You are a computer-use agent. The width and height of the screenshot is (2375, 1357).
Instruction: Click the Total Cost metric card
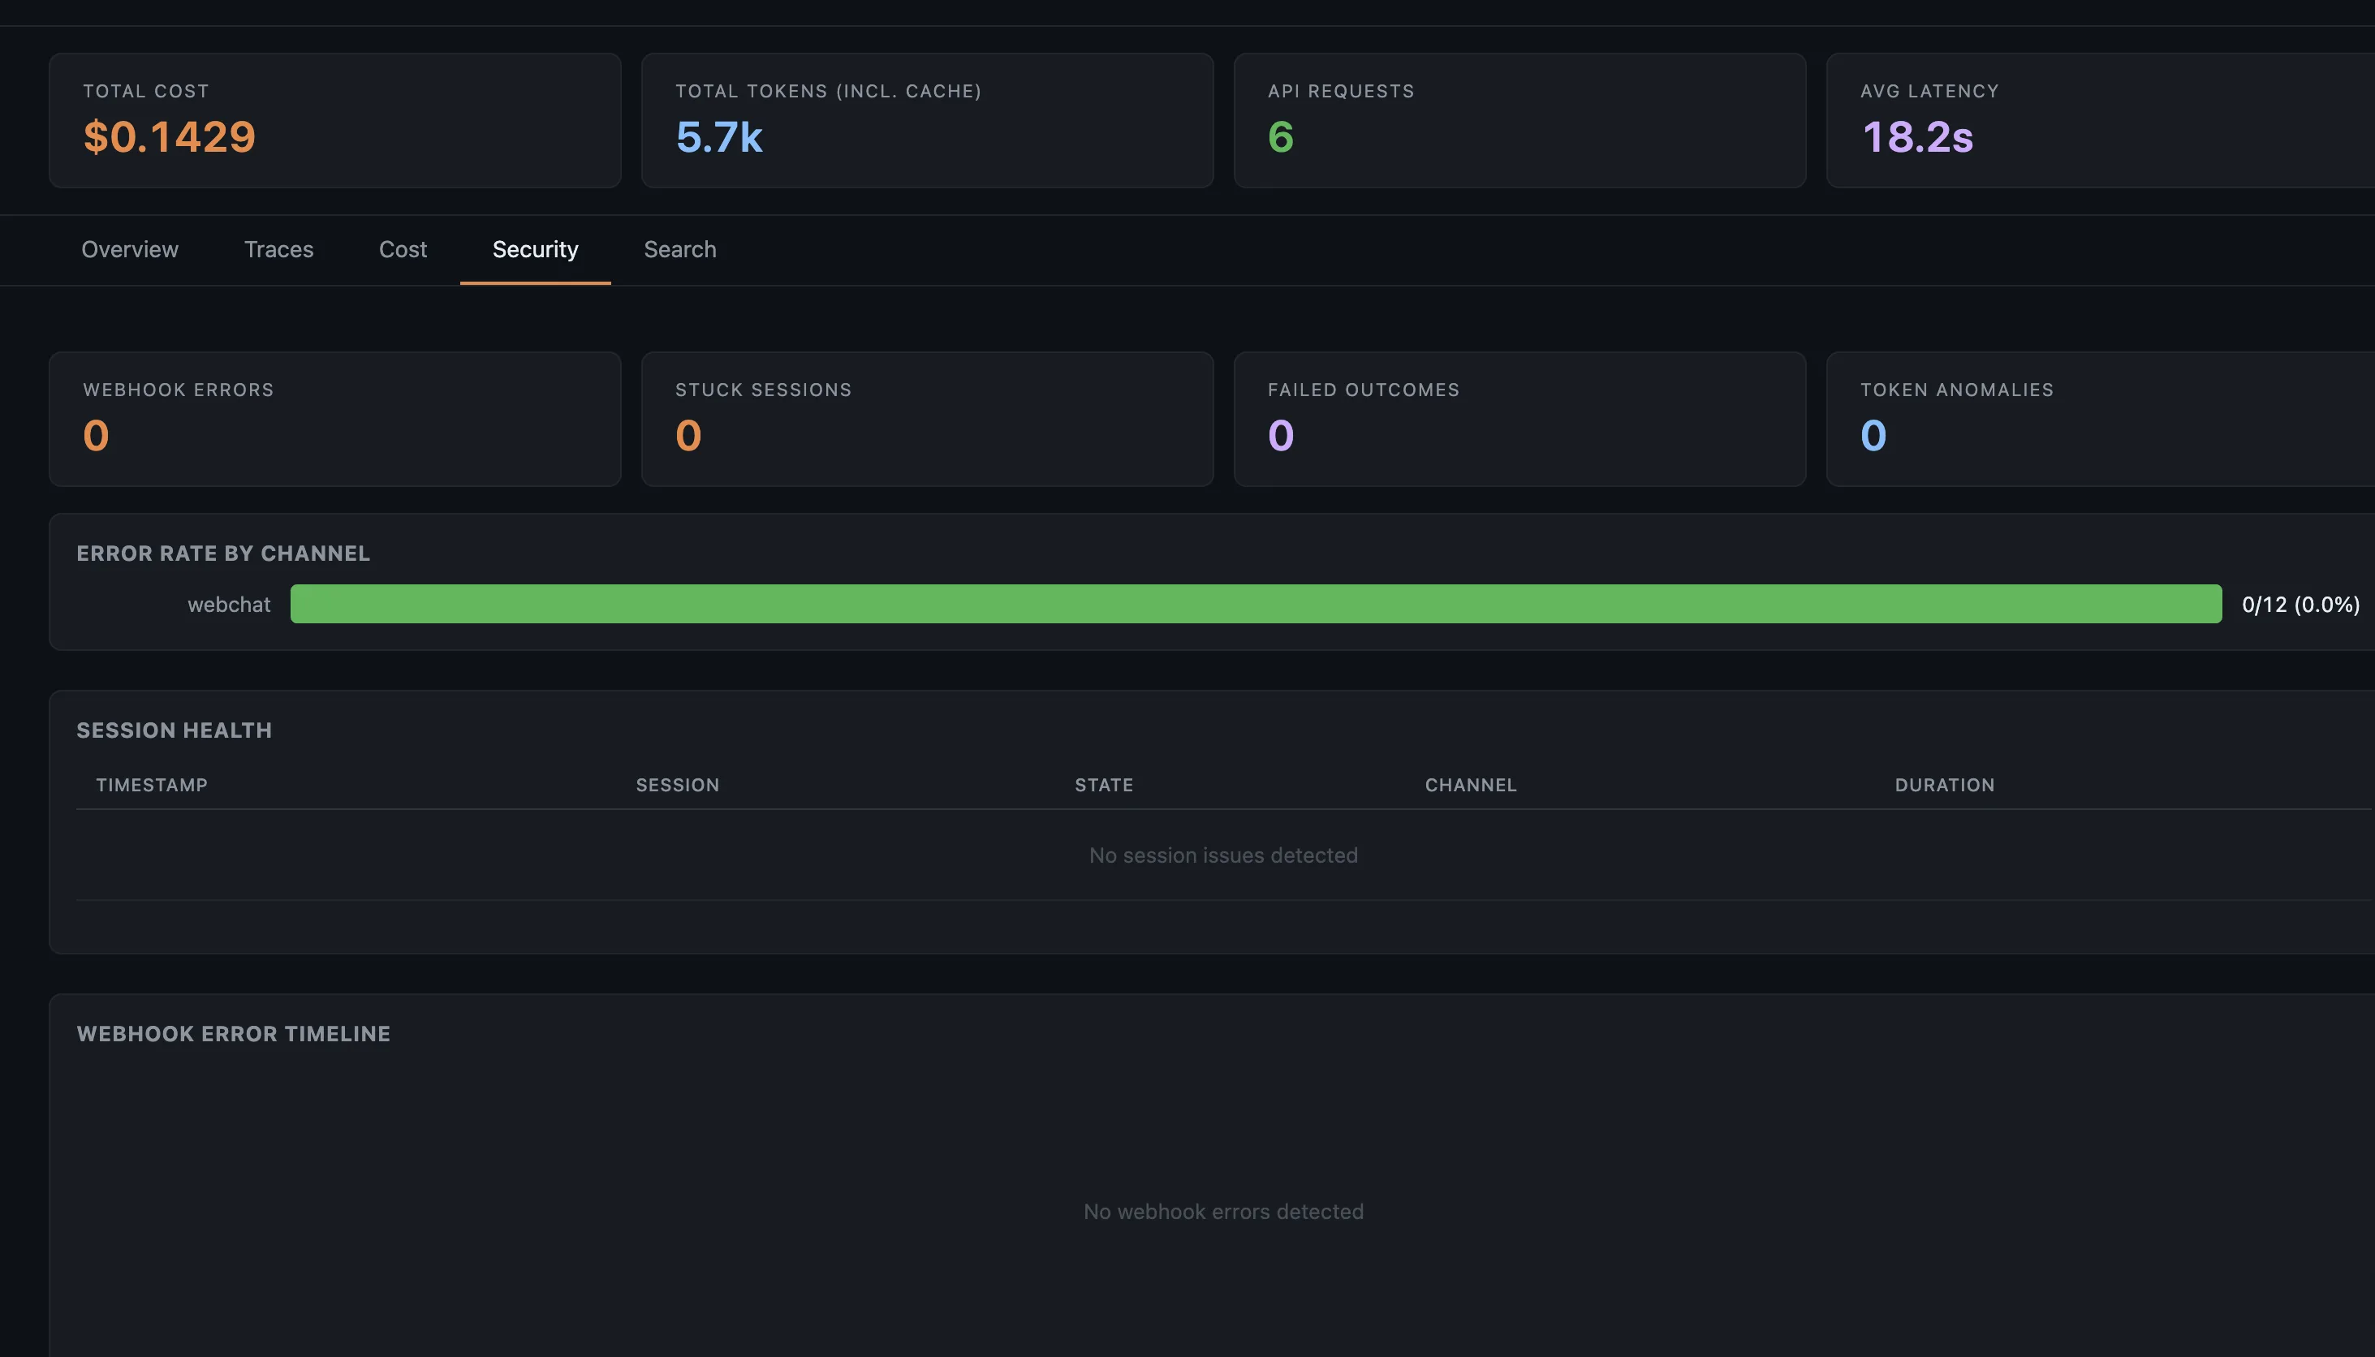(x=334, y=120)
